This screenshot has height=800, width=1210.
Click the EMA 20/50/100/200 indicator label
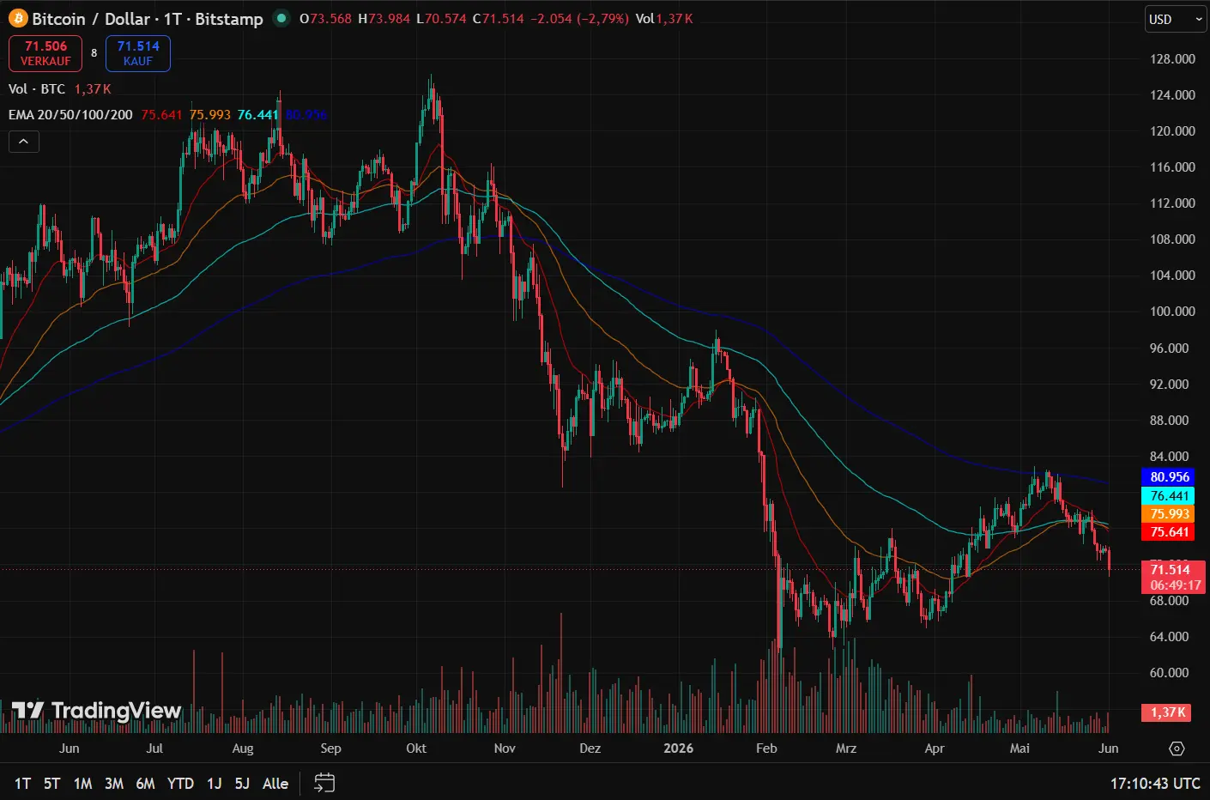coord(70,114)
